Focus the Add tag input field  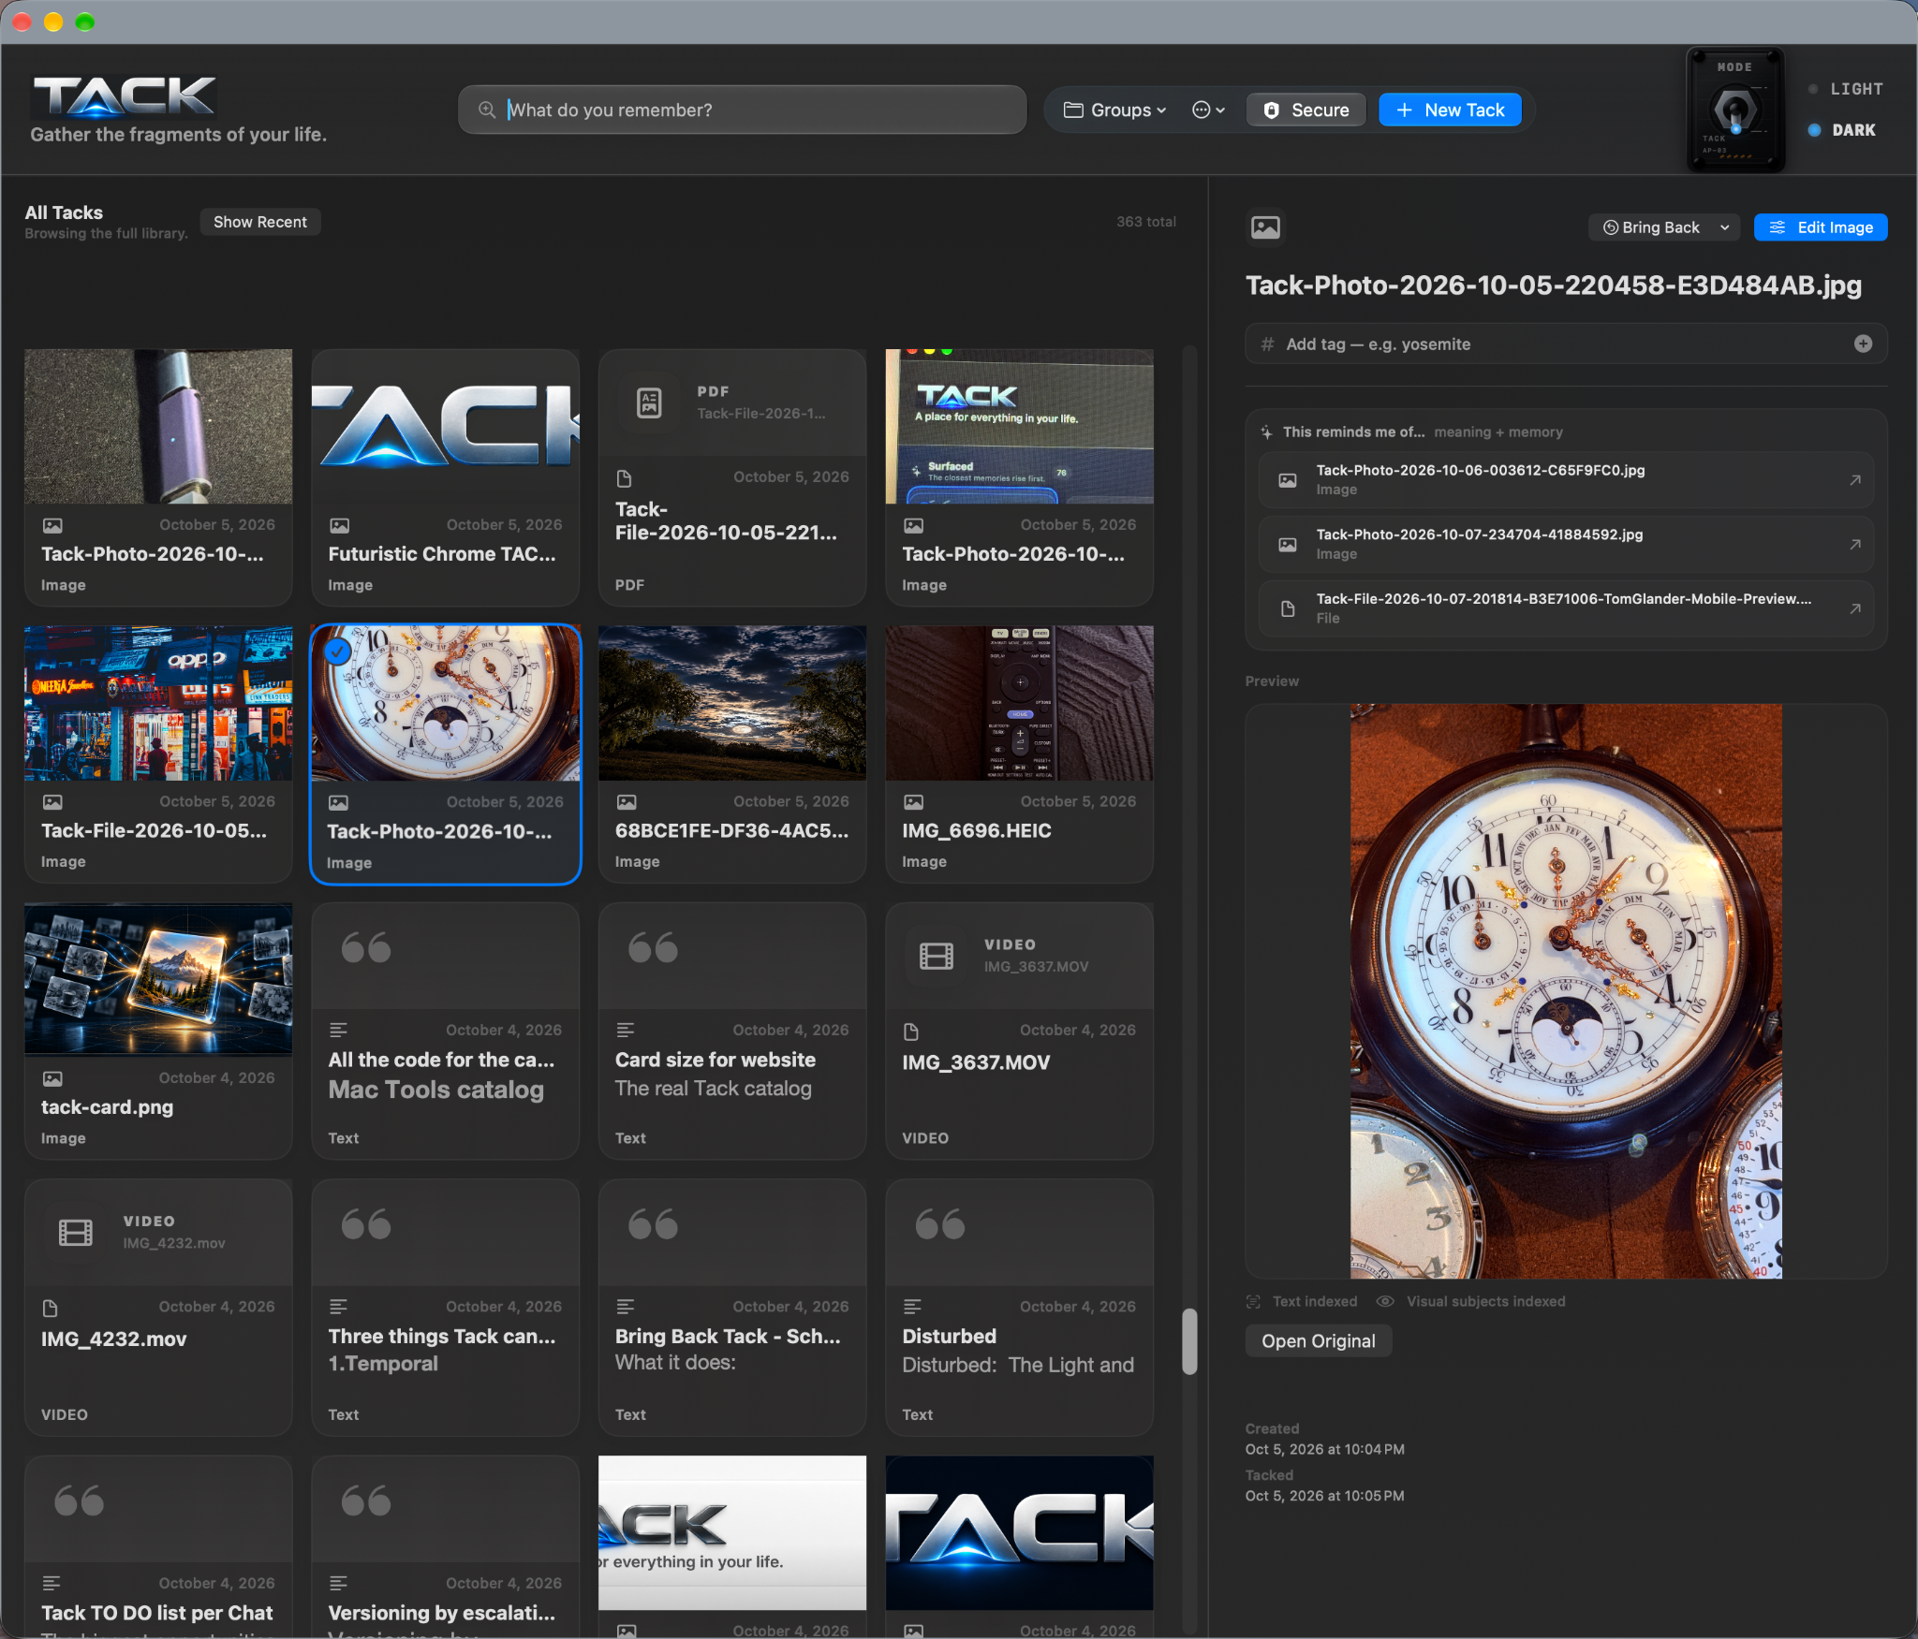pos(1565,344)
